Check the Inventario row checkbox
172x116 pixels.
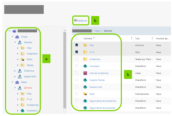pyautogui.click(x=77, y=66)
